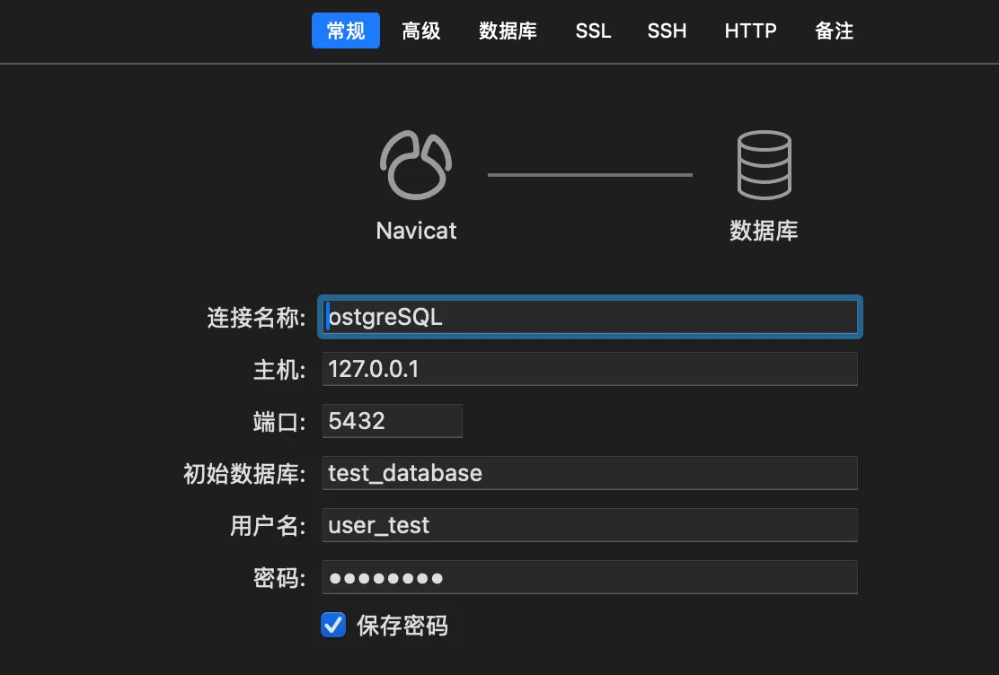The image size is (999, 675).
Task: Toggle the 保存密码 checkbox
Action: tap(333, 625)
